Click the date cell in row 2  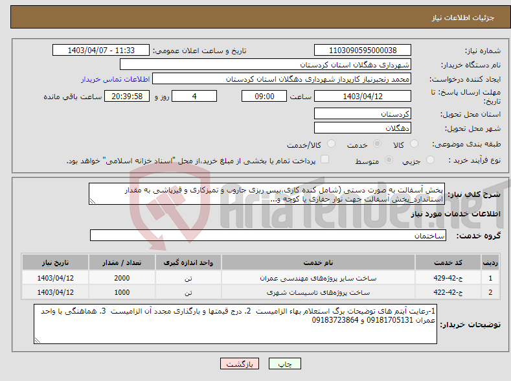(56, 292)
